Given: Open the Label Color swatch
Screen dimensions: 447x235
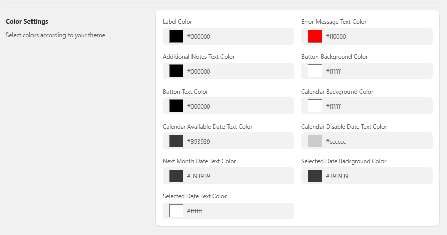Looking at the screenshot, I should click(176, 37).
